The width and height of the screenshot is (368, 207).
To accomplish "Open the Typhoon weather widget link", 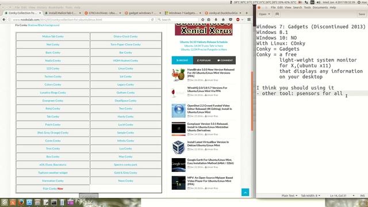I will tap(53, 172).
